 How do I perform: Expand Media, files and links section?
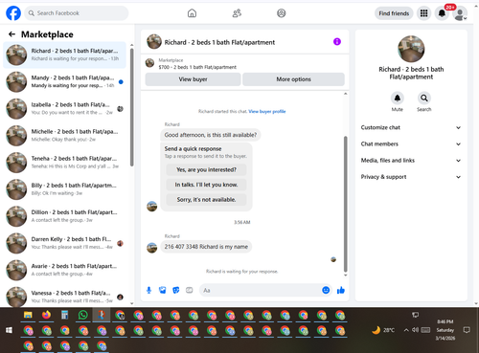(411, 161)
